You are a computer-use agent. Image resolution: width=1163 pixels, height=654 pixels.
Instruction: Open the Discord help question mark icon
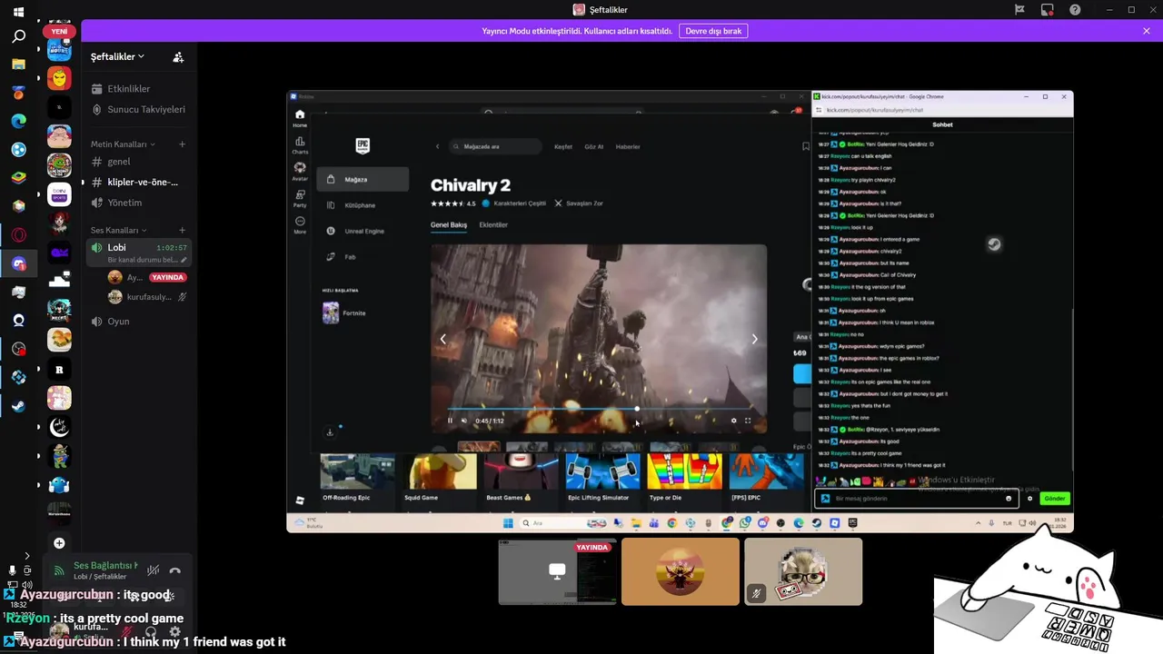(x=1075, y=10)
